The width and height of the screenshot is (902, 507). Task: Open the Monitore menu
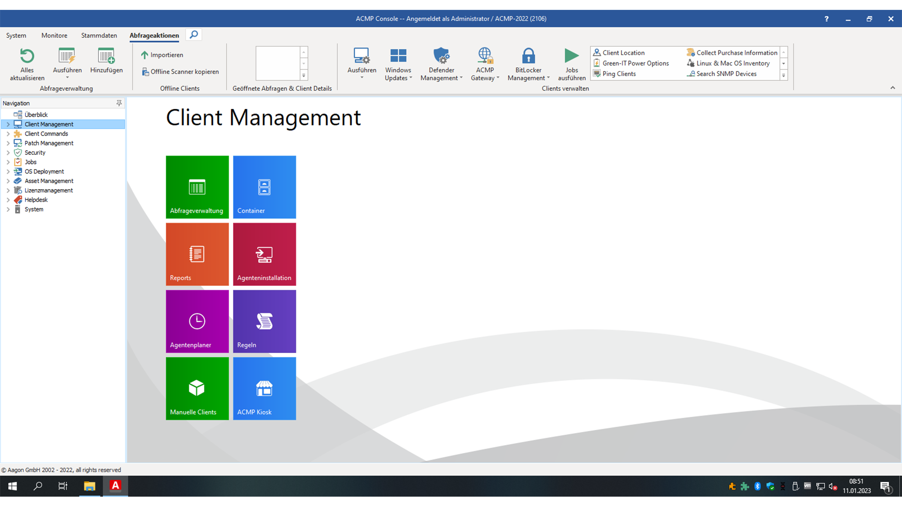(54, 35)
